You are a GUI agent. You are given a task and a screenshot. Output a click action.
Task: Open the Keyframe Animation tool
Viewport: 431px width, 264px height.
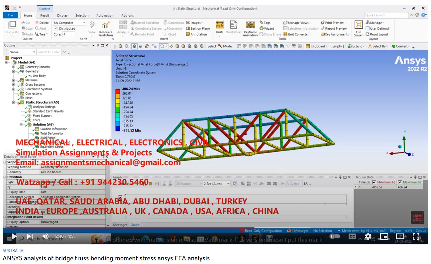click(x=250, y=29)
